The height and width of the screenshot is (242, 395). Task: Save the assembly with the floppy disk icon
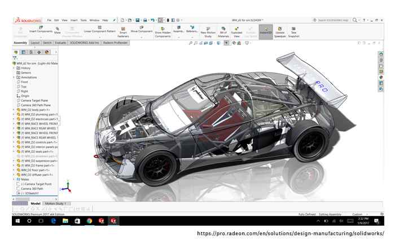[138, 20]
